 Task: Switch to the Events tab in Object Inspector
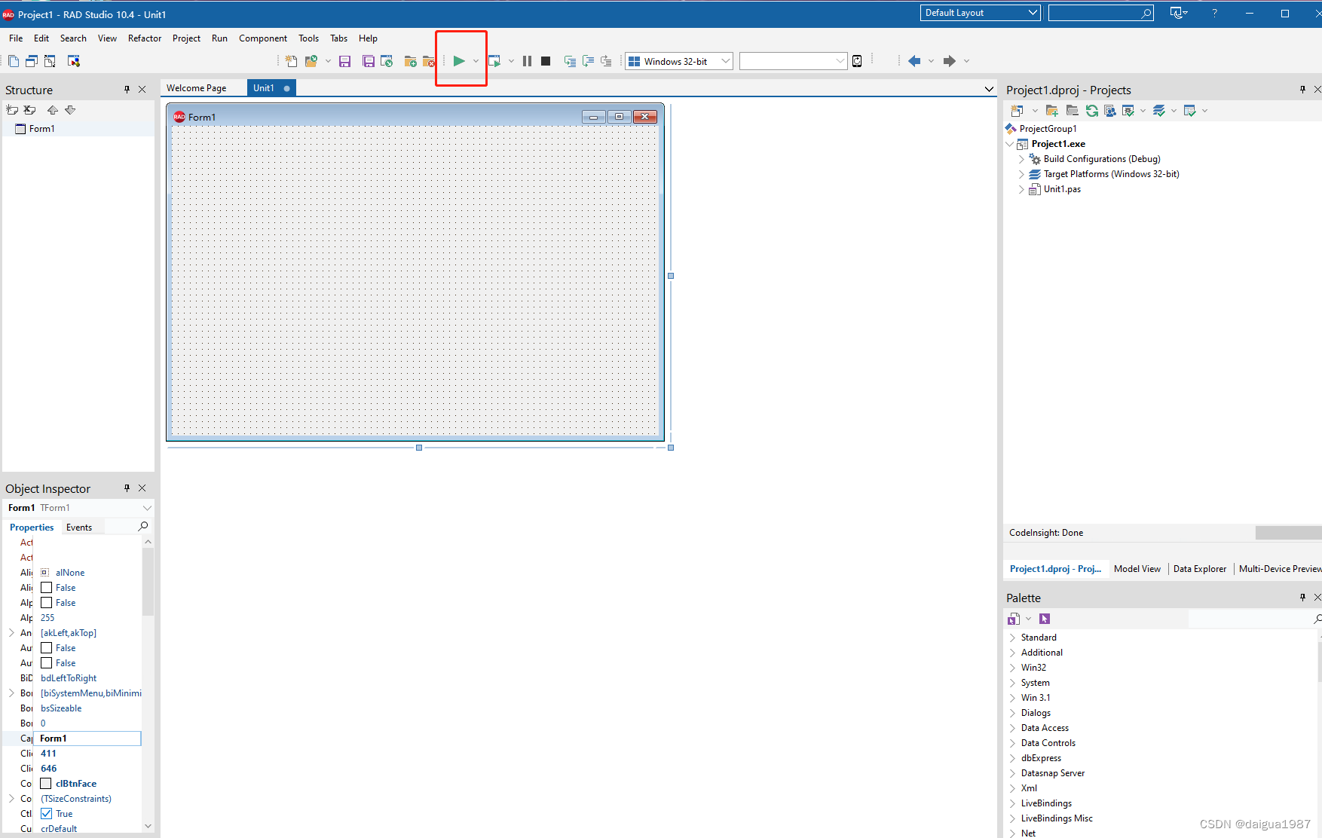[x=79, y=528]
